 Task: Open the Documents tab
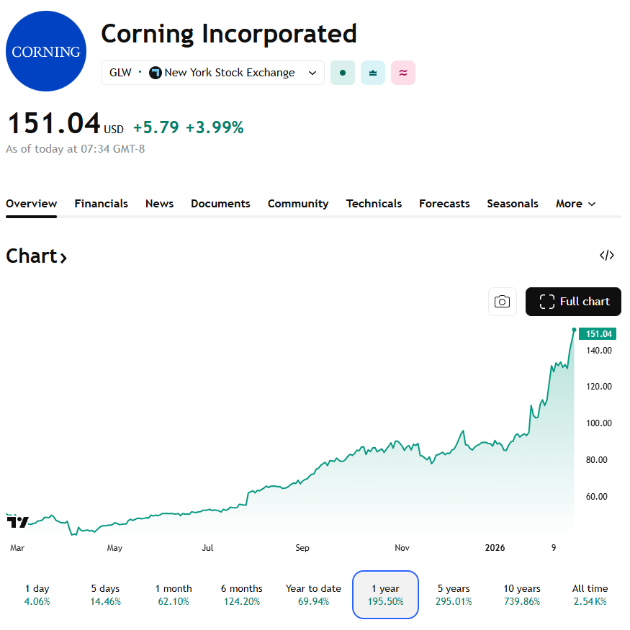click(x=220, y=204)
